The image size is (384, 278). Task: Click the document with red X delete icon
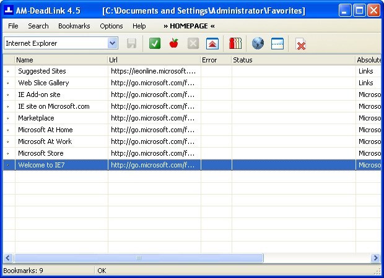pos(301,44)
